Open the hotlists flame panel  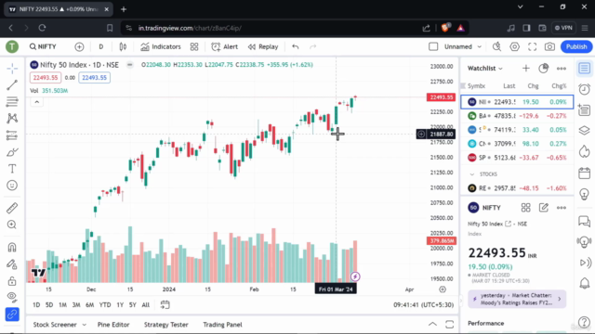585,151
